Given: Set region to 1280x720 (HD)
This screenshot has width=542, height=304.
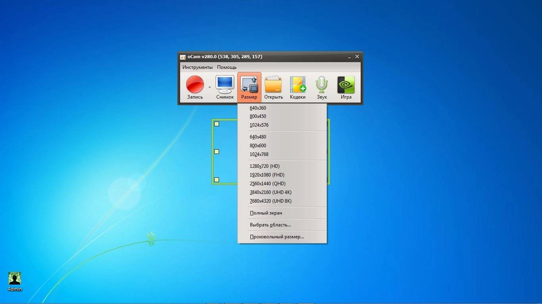Looking at the screenshot, I should click(x=282, y=166).
